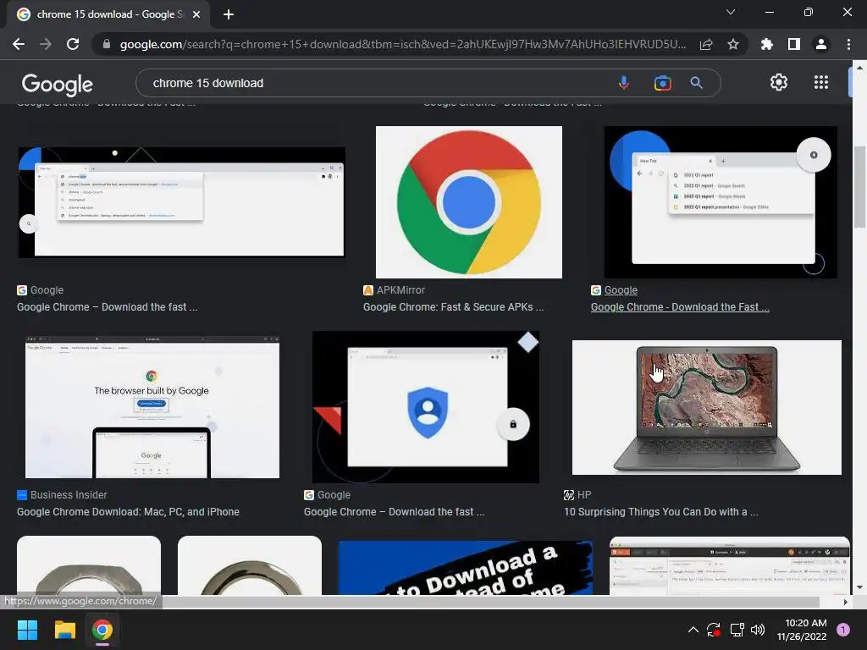Search by image with the camera icon
This screenshot has width=867, height=650.
tap(662, 83)
